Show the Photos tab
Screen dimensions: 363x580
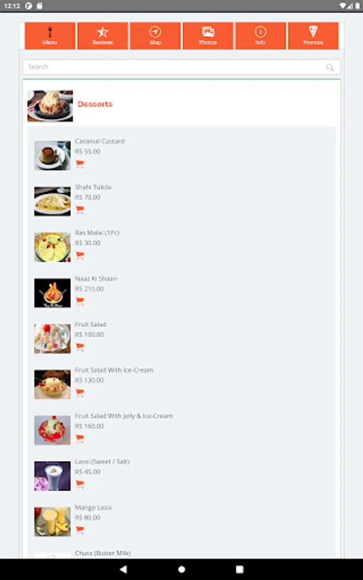pos(208,35)
